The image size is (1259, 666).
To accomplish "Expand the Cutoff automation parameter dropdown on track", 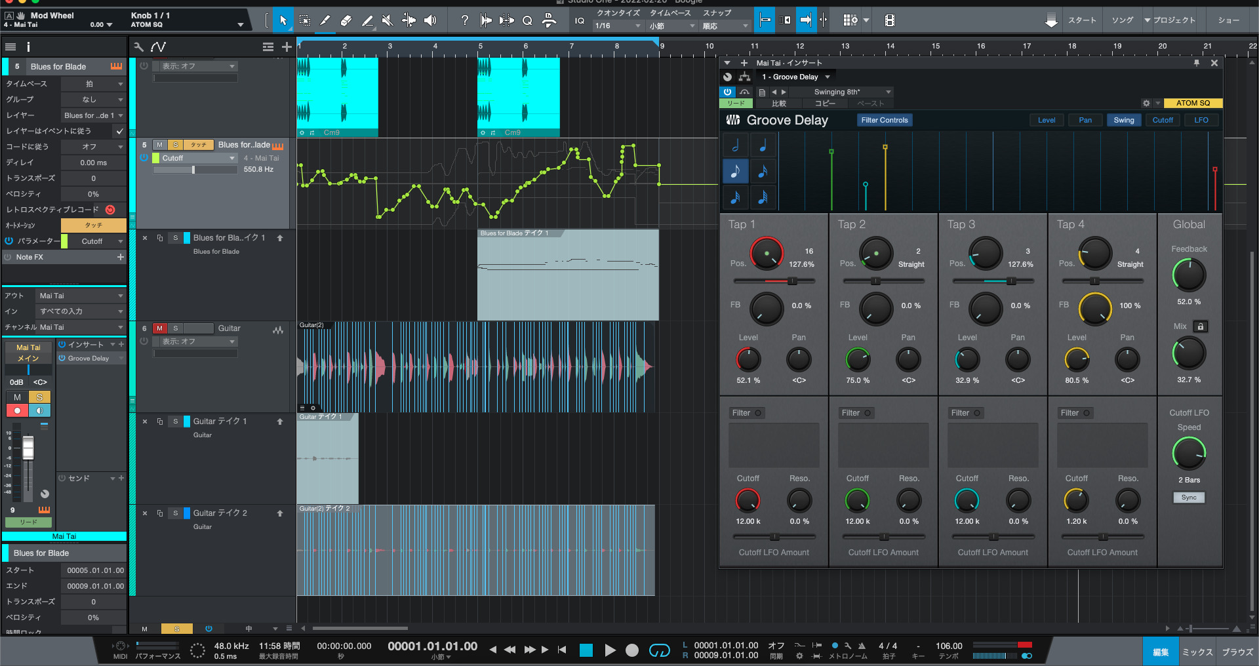I will point(232,159).
